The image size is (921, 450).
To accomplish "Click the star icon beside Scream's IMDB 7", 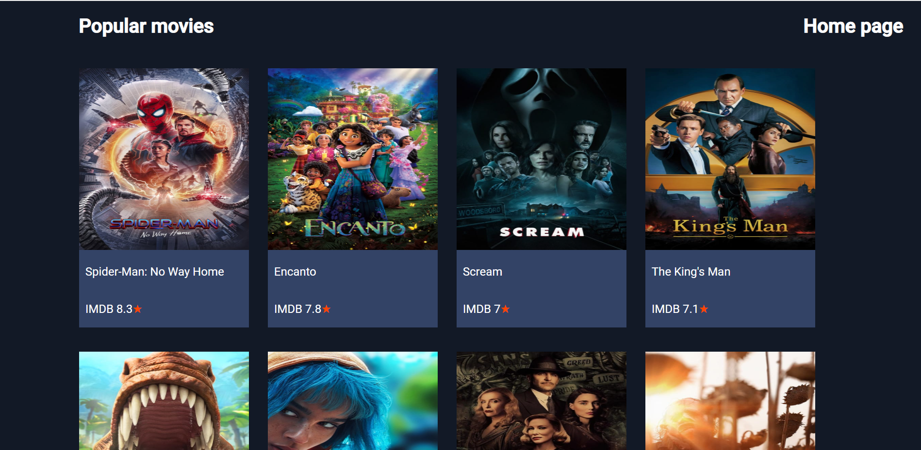I will coord(506,309).
